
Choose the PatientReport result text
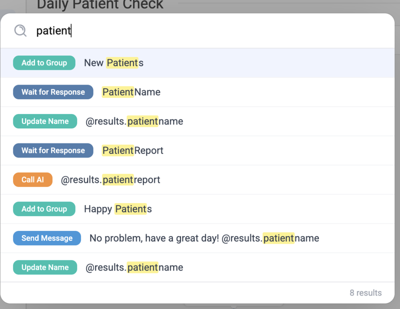(x=132, y=150)
